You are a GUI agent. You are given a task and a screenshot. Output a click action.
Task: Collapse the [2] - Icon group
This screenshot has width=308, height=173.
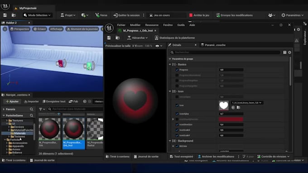[170, 91]
